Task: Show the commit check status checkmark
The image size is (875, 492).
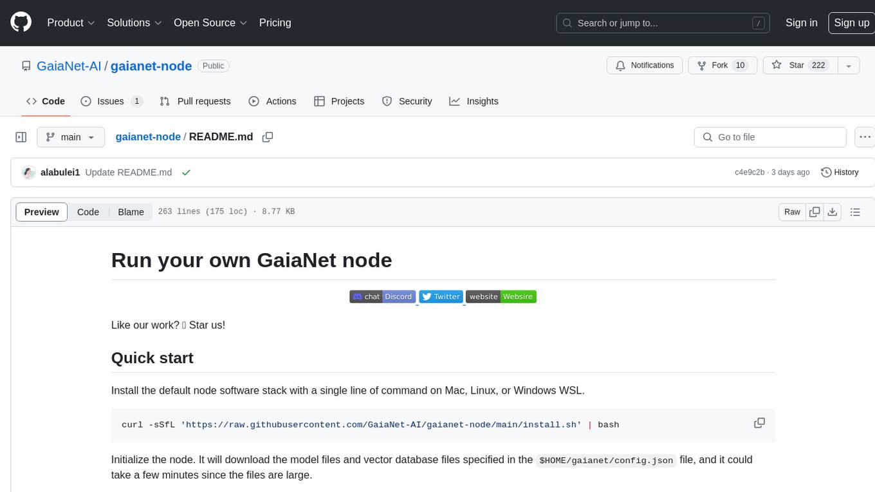Action: click(186, 173)
